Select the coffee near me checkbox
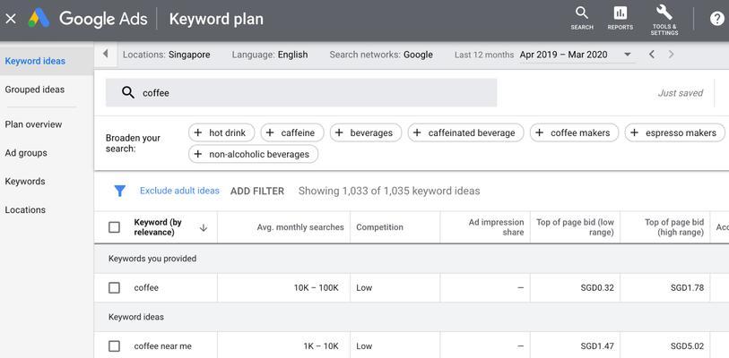Viewport: 729px width, 358px height. (114, 346)
